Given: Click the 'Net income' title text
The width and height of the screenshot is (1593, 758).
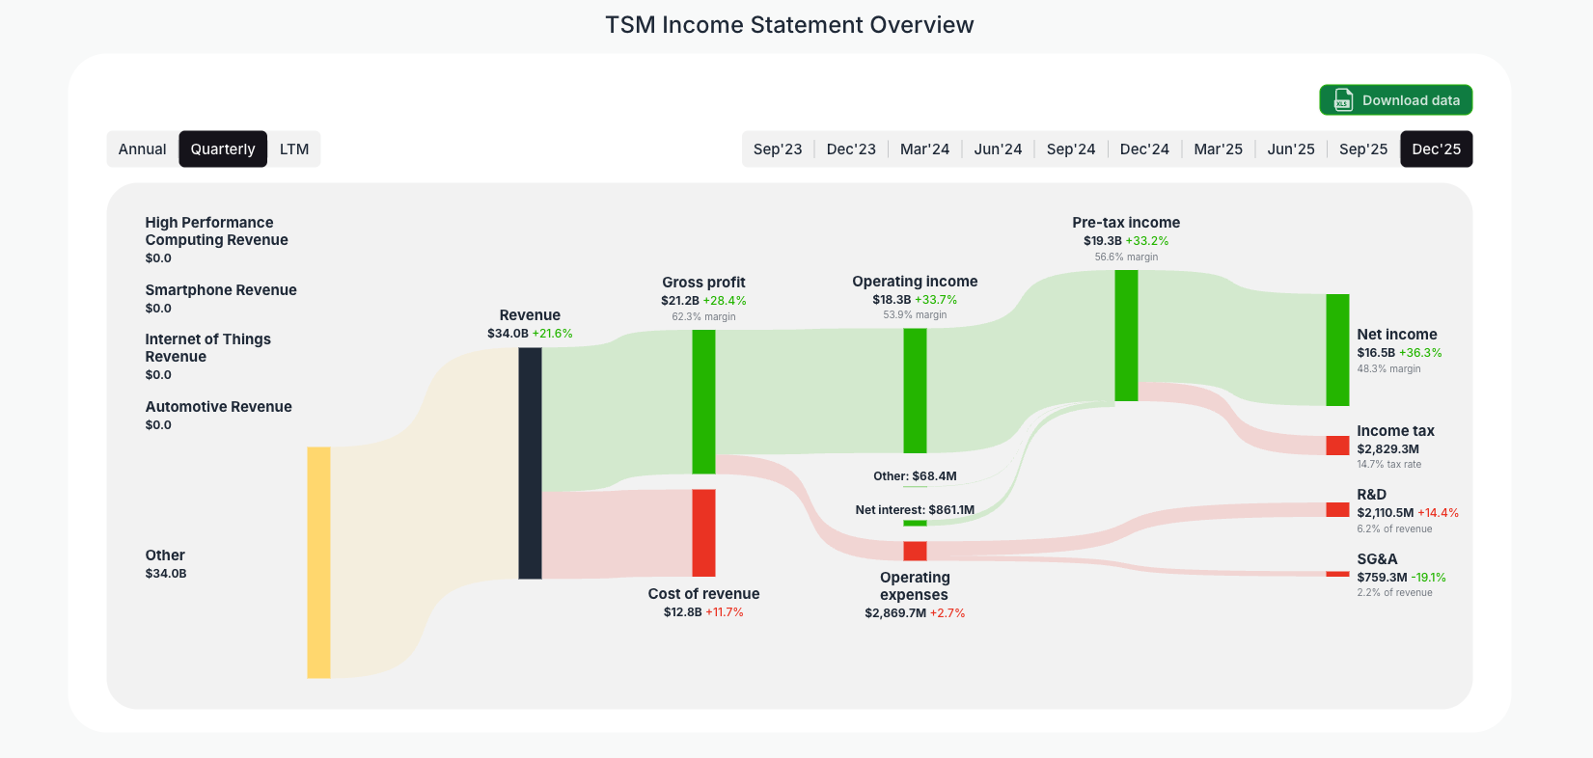Looking at the screenshot, I should (1396, 335).
